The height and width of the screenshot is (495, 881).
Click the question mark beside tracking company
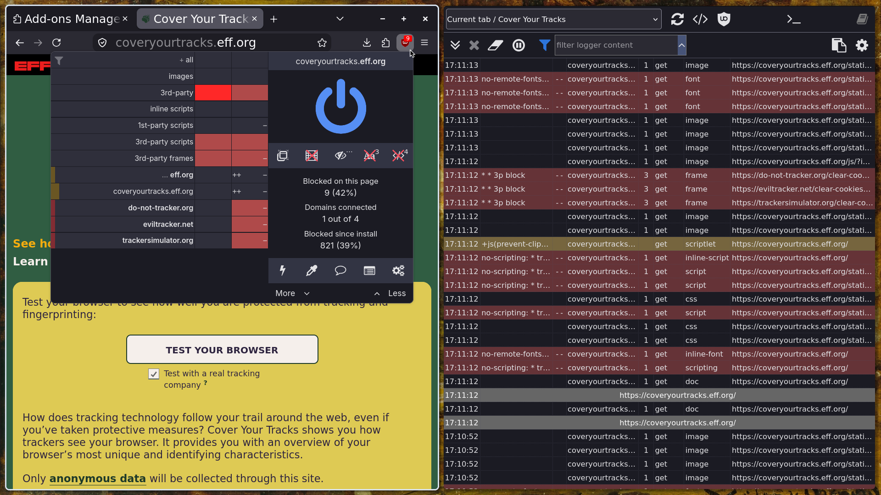[x=205, y=382]
